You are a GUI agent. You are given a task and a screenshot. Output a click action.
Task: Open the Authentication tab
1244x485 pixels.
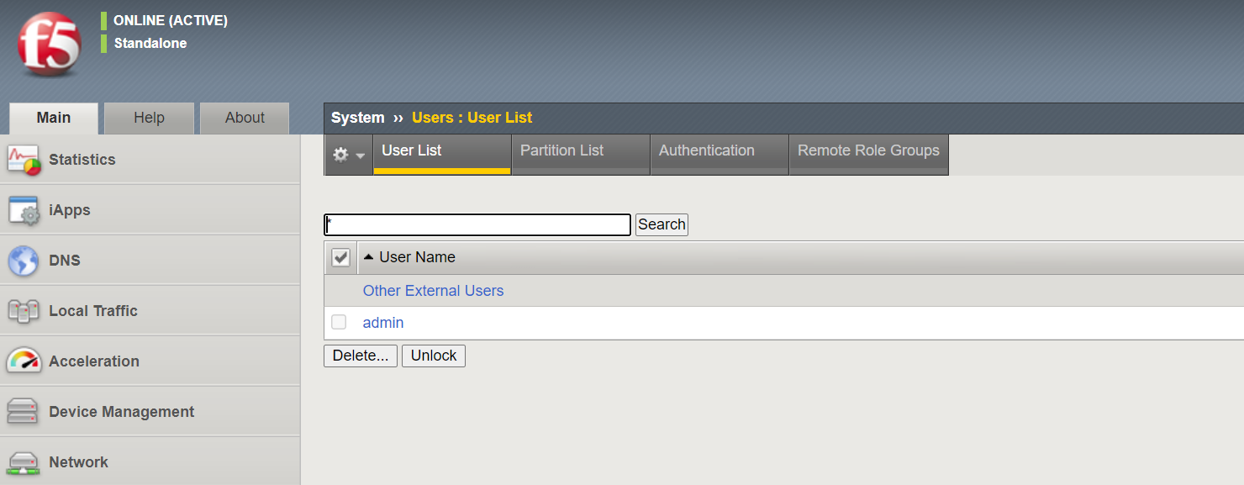[x=706, y=150]
